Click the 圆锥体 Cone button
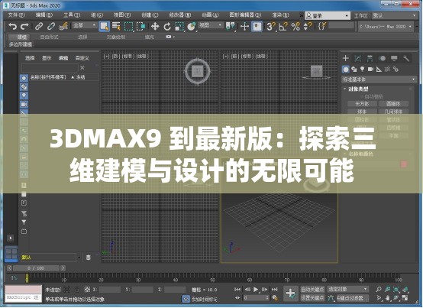423x308 pixels. (393, 104)
